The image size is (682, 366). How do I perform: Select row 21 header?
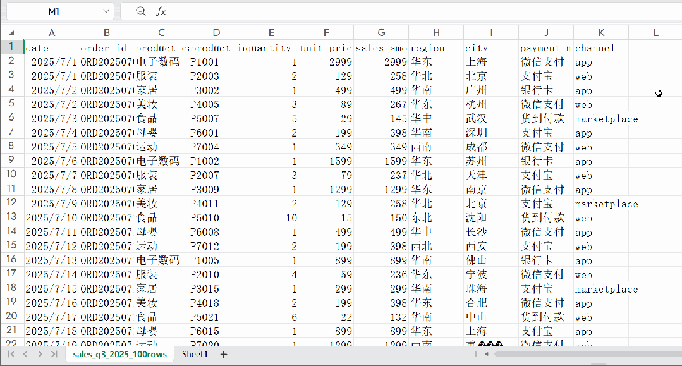coord(12,331)
